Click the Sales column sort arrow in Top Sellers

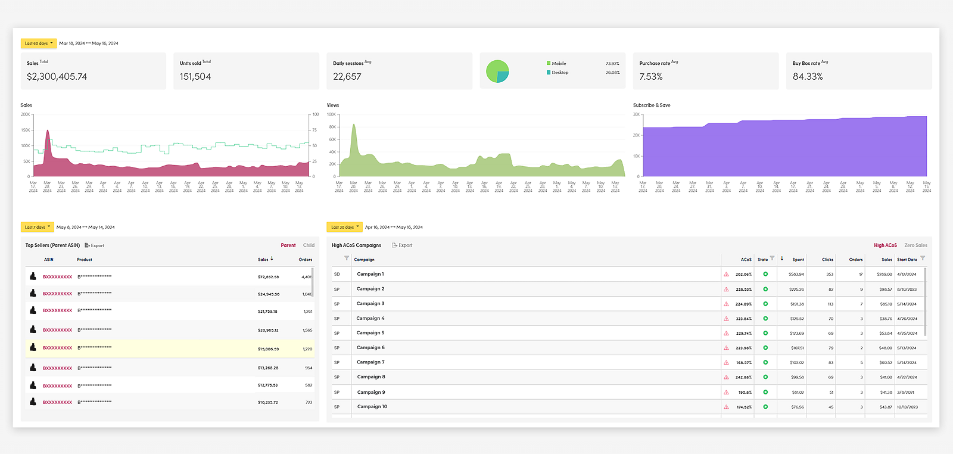click(272, 259)
